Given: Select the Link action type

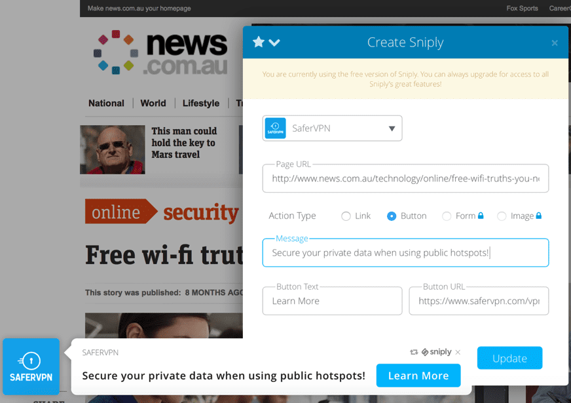Looking at the screenshot, I should pos(346,216).
